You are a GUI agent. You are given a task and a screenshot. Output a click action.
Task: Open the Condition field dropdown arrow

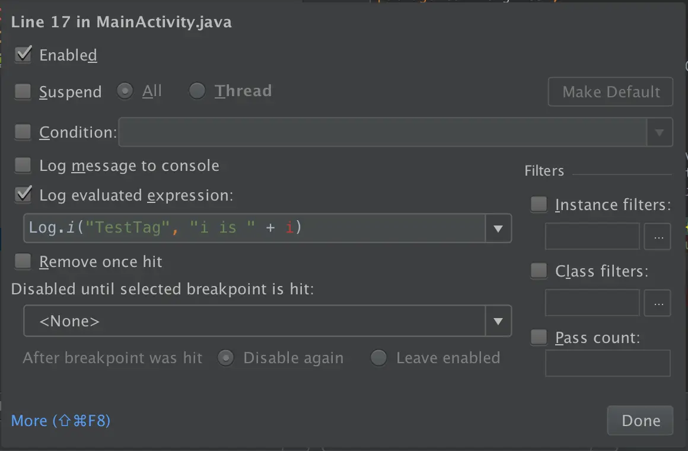tap(659, 132)
